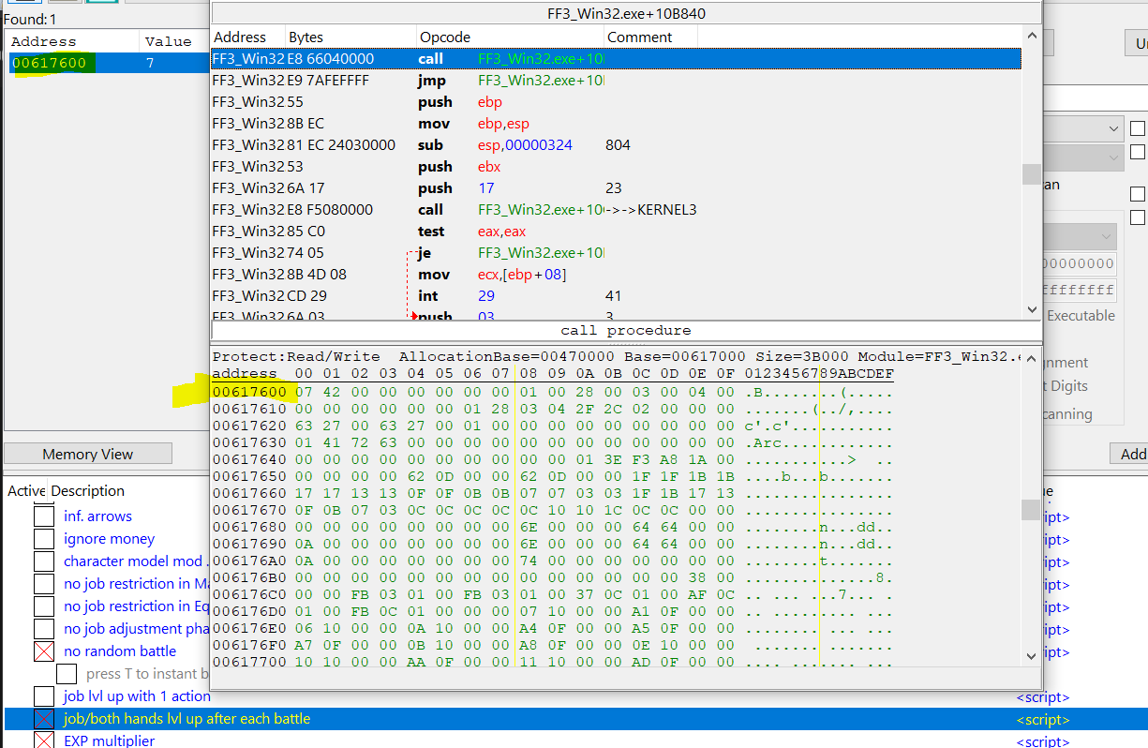Check the box for 'no job restriction in Eq'
Image resolution: width=1148 pixels, height=748 pixels.
point(44,606)
